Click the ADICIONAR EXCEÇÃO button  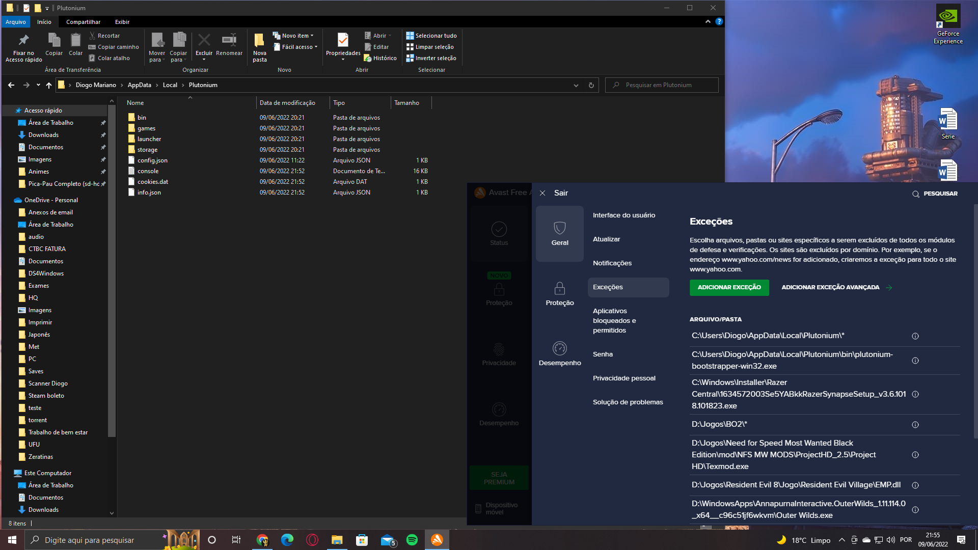pyautogui.click(x=729, y=287)
